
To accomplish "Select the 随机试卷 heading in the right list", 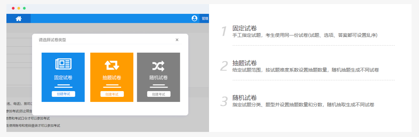I will (x=245, y=98).
